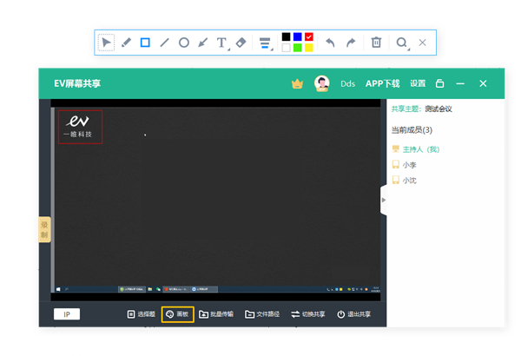The width and height of the screenshot is (521, 356).
Task: Select the ellipse shape tool
Action: point(183,43)
